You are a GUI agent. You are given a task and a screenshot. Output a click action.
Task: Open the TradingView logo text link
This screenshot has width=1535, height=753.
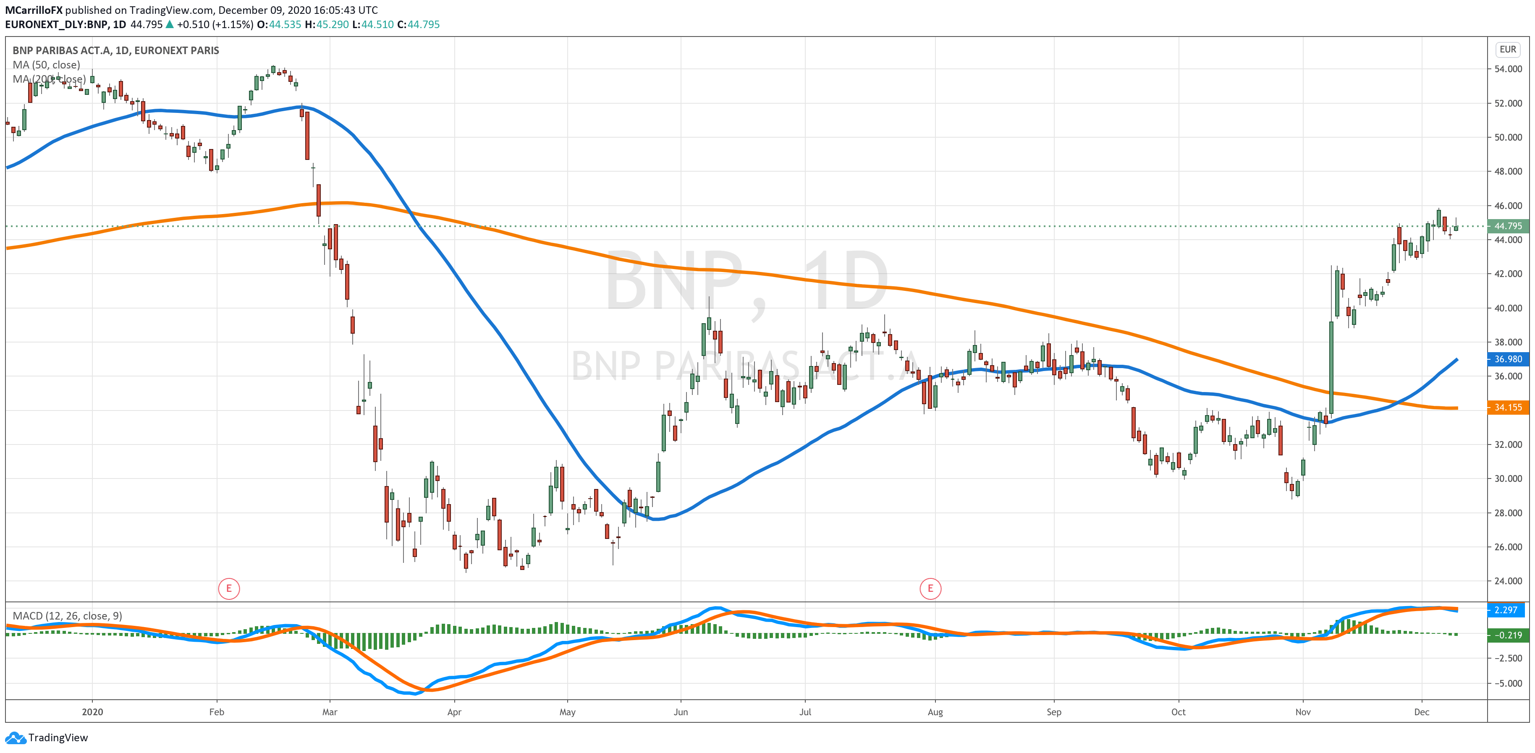pyautogui.click(x=58, y=737)
